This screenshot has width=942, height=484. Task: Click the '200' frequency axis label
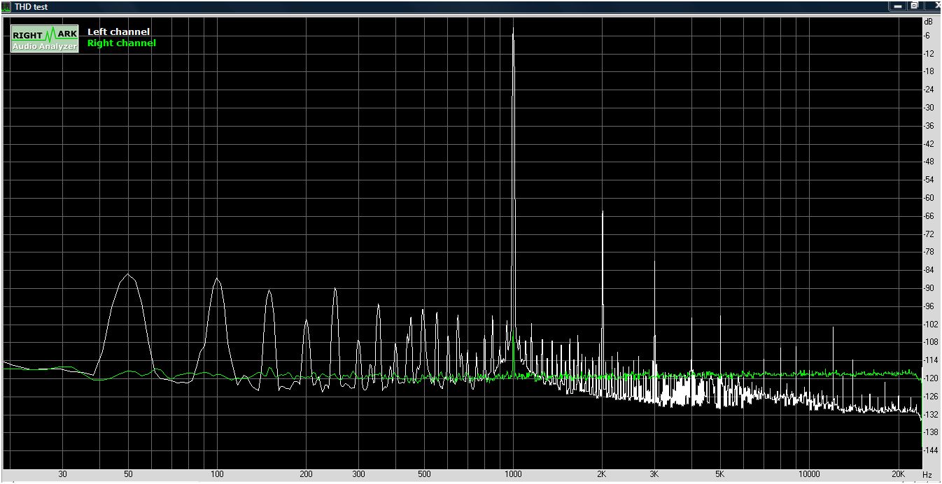[306, 474]
